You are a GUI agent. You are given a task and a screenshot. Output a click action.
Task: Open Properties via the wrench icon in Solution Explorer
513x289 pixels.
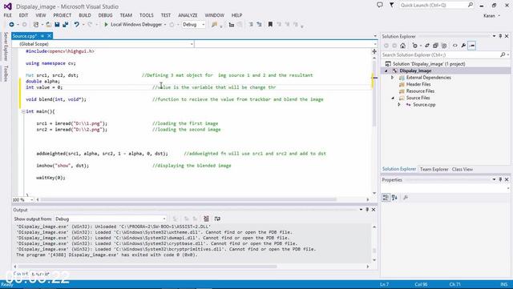pyautogui.click(x=463, y=46)
